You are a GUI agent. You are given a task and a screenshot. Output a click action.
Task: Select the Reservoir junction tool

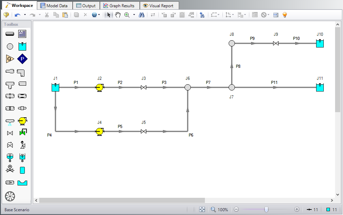pos(22,46)
